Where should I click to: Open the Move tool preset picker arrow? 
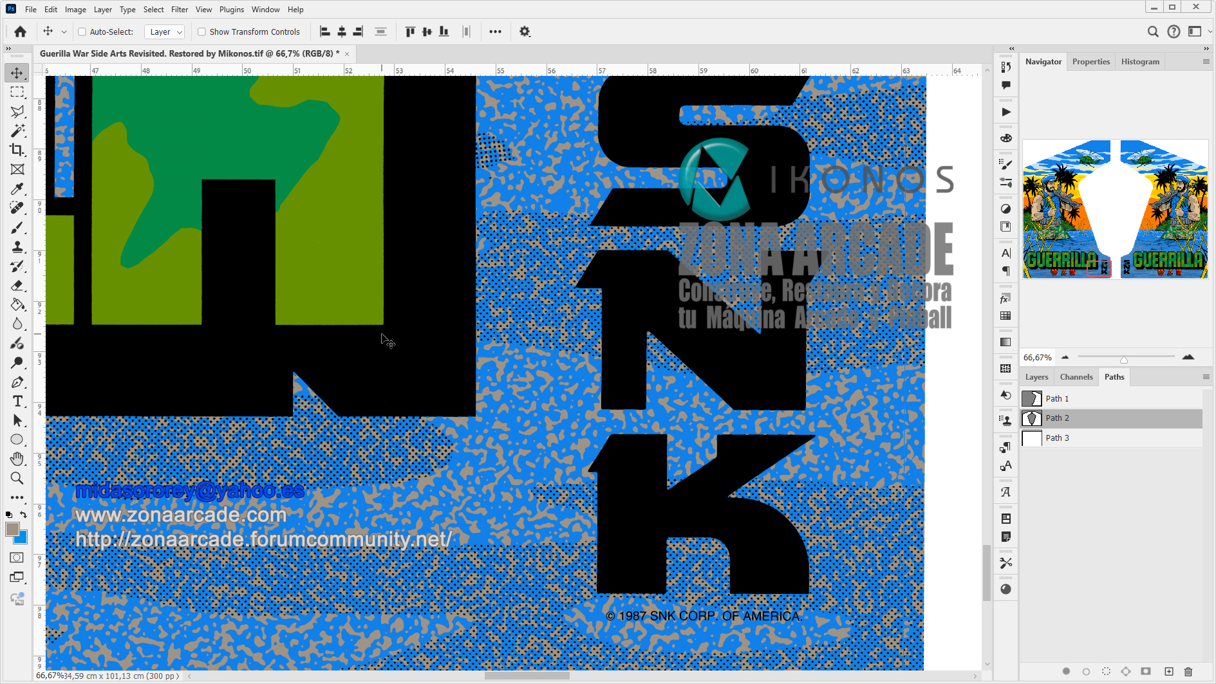click(64, 32)
